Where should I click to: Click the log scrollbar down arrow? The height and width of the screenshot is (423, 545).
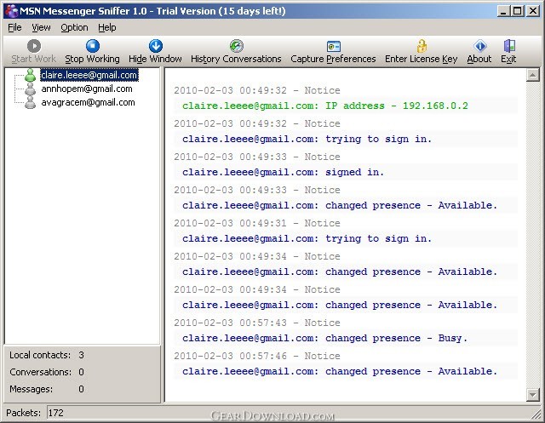pyautogui.click(x=532, y=395)
